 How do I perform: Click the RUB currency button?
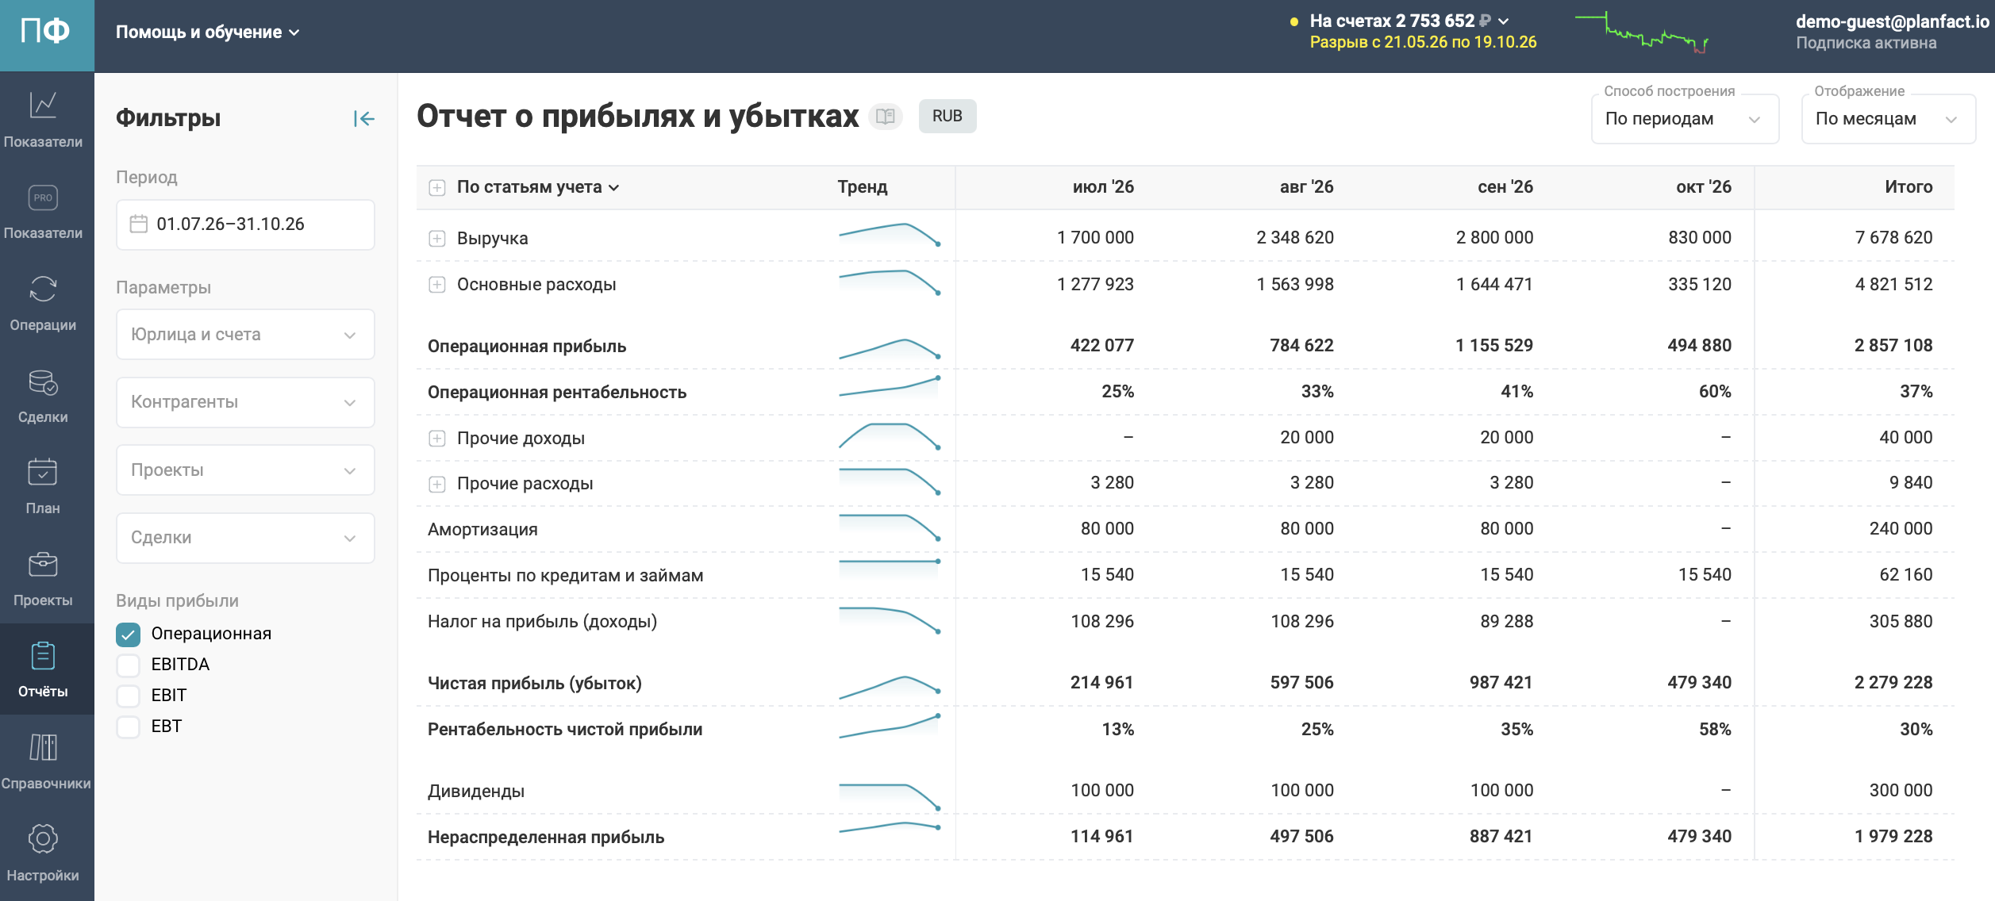948,117
